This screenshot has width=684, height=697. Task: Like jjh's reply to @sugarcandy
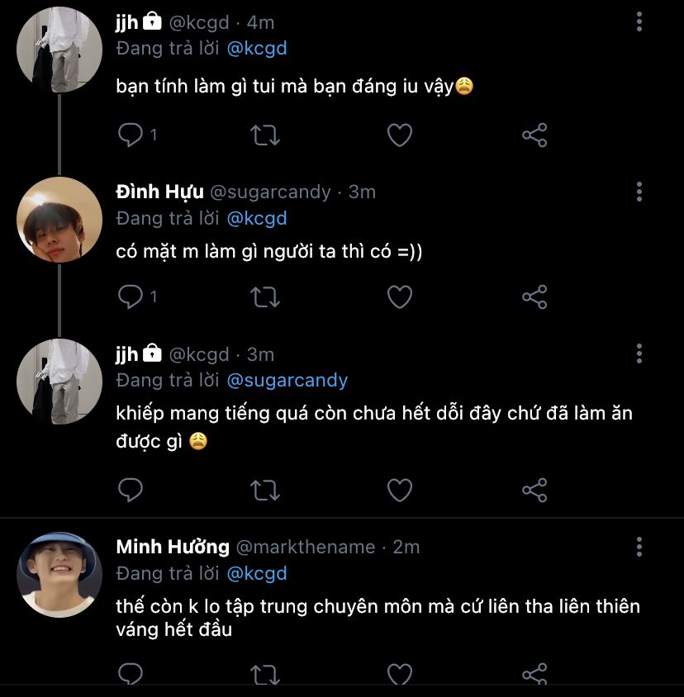[x=400, y=490]
